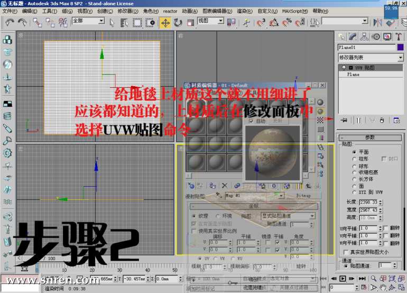Click the Pin Stack icon under modifier stack
This screenshot has height=293, width=407.
[344, 120]
